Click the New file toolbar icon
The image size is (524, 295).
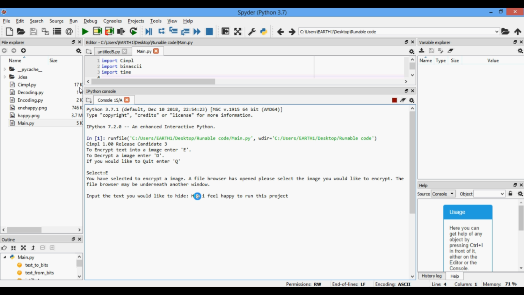click(x=9, y=31)
